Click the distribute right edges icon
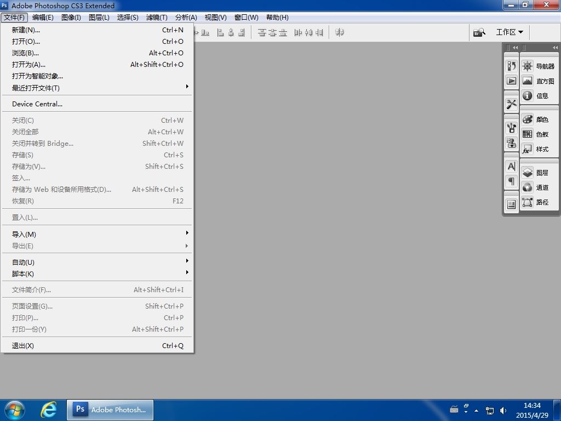The height and width of the screenshot is (421, 561). [319, 32]
